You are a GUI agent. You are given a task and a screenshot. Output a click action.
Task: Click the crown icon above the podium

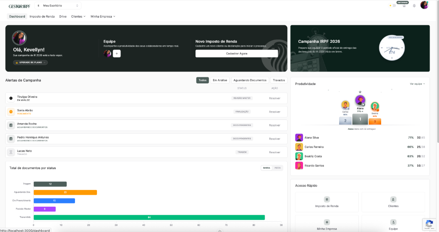[360, 92]
